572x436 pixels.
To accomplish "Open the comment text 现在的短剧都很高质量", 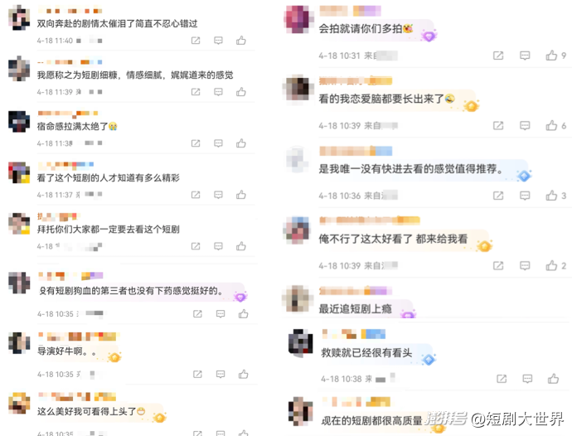I will (x=371, y=421).
